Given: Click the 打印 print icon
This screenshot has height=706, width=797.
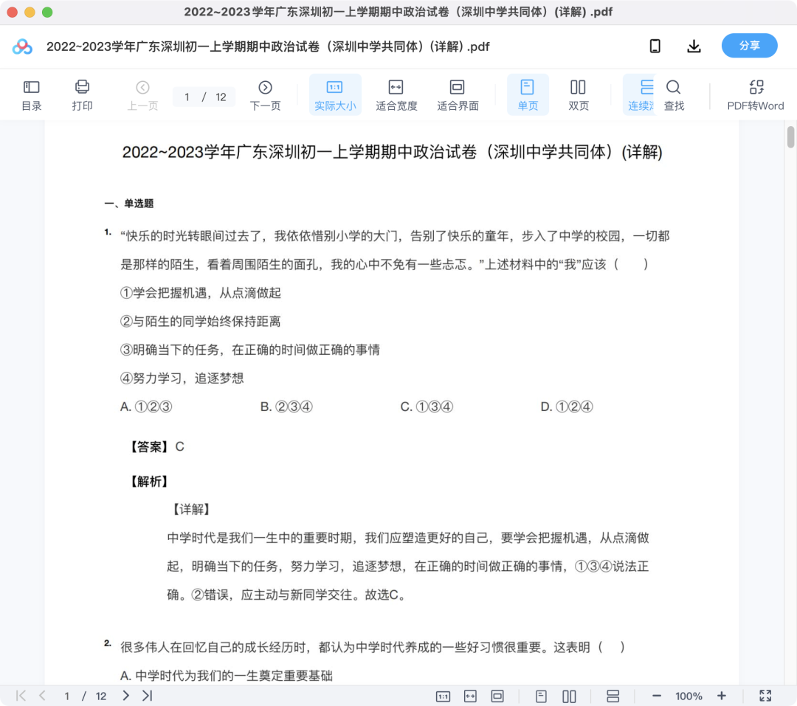Looking at the screenshot, I should coord(82,95).
